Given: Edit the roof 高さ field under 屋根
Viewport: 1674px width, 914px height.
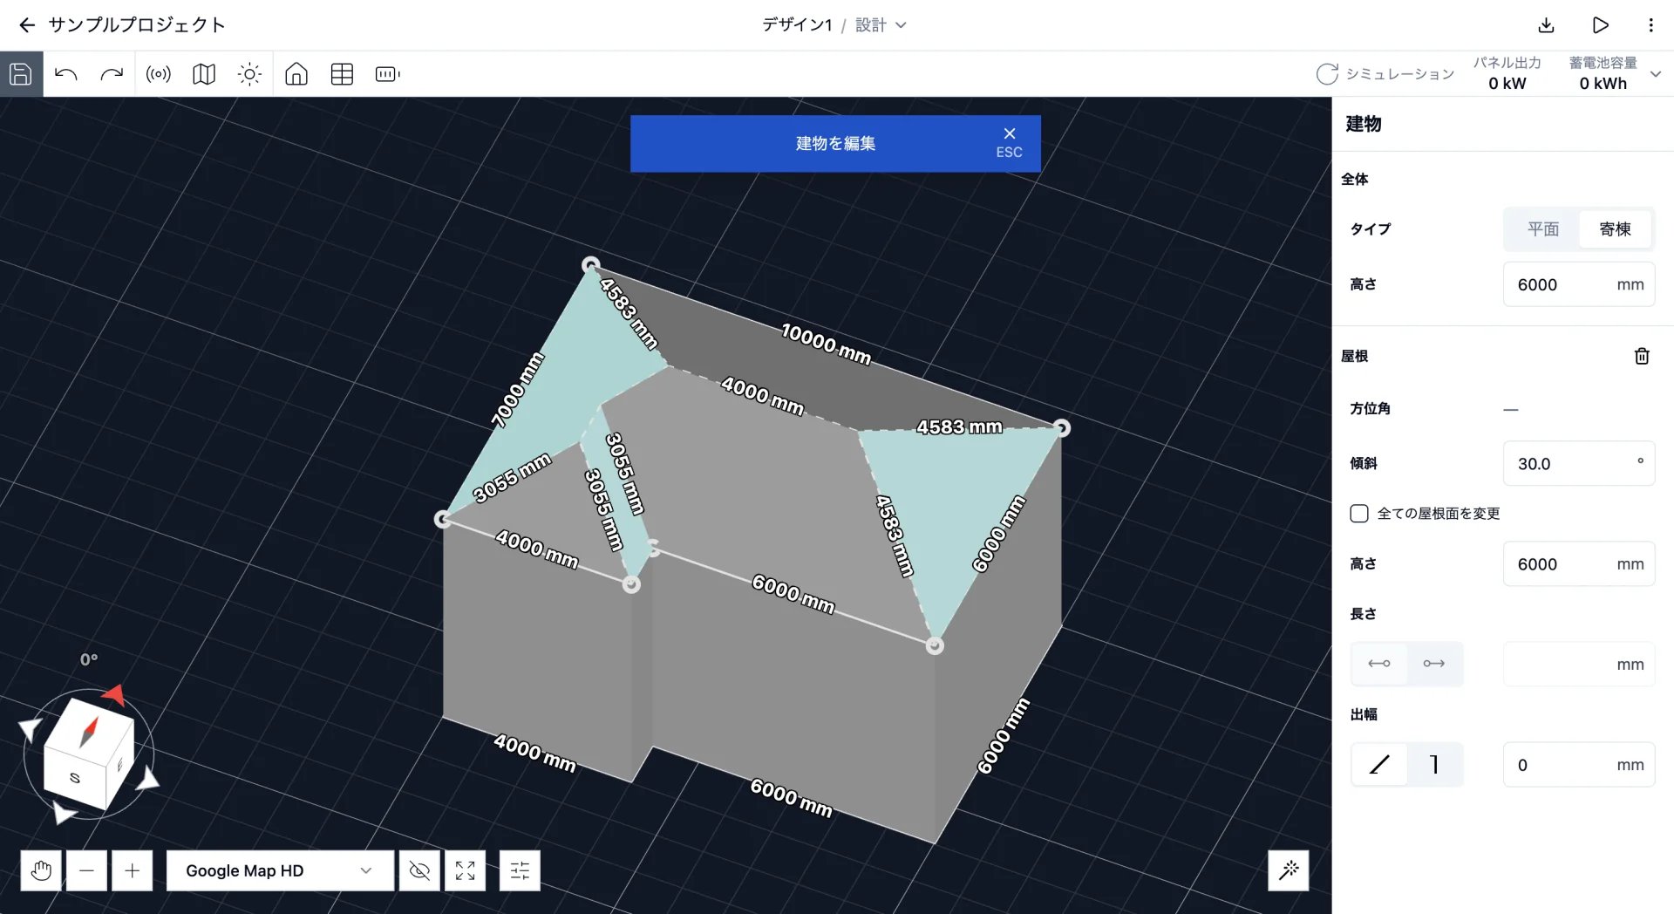Looking at the screenshot, I should (x=1579, y=564).
